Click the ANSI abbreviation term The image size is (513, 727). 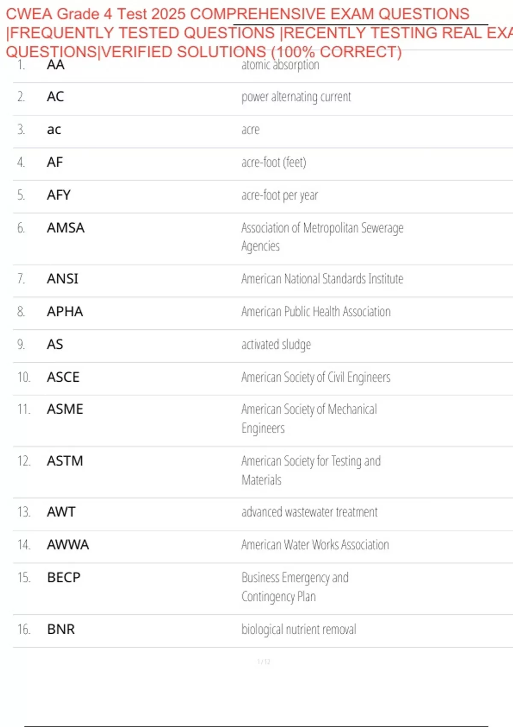tap(62, 279)
